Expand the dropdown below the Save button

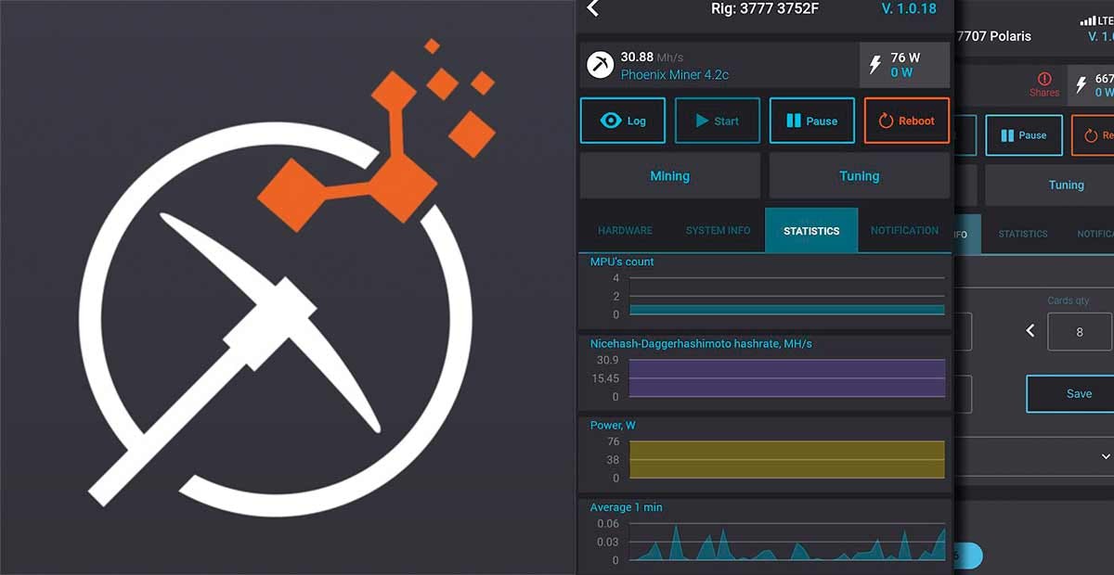pyautogui.click(x=1105, y=456)
